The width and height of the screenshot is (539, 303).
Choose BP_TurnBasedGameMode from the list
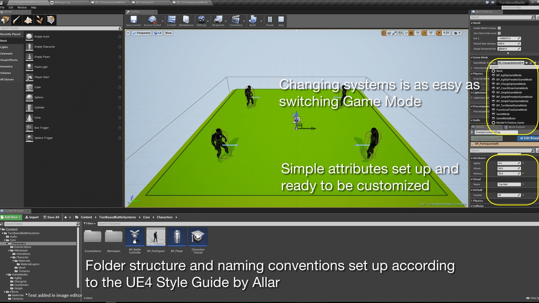coord(511,105)
